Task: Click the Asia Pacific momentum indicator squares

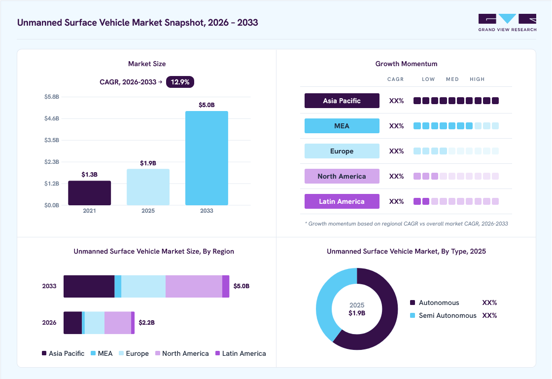Action: pos(456,101)
